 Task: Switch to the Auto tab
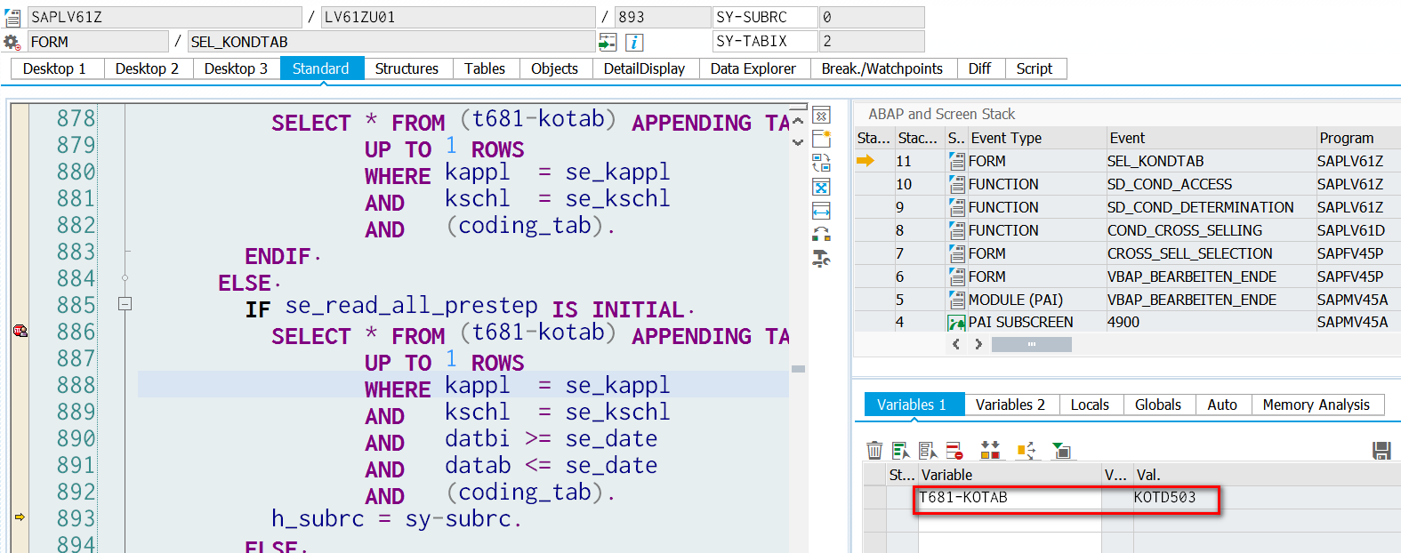pyautogui.click(x=1223, y=405)
